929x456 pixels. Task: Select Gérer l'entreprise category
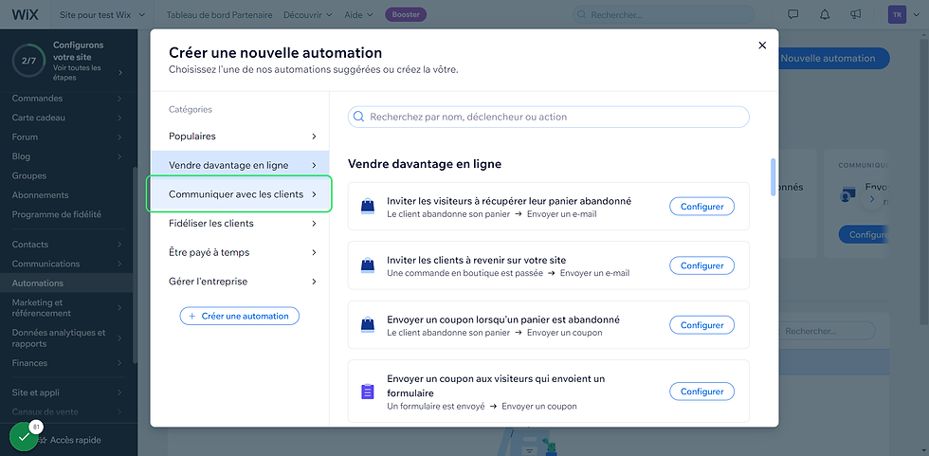240,282
